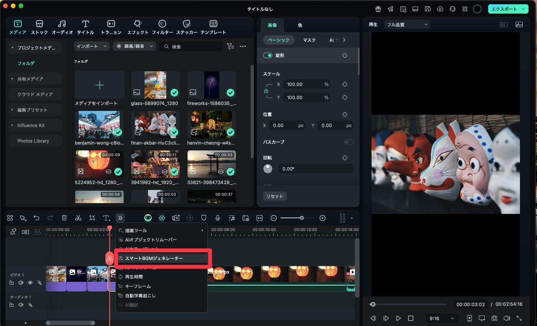Screen dimensions: 537x326
Task: Click the green AI robot face icon
Action: [148, 218]
